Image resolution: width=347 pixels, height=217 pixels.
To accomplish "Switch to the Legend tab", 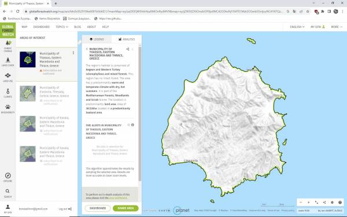I will click(97, 39).
